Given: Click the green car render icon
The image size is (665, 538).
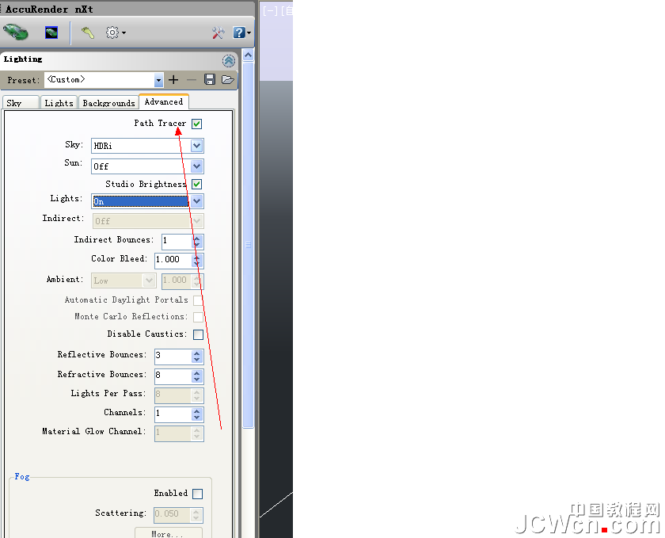Looking at the screenshot, I should (15, 32).
